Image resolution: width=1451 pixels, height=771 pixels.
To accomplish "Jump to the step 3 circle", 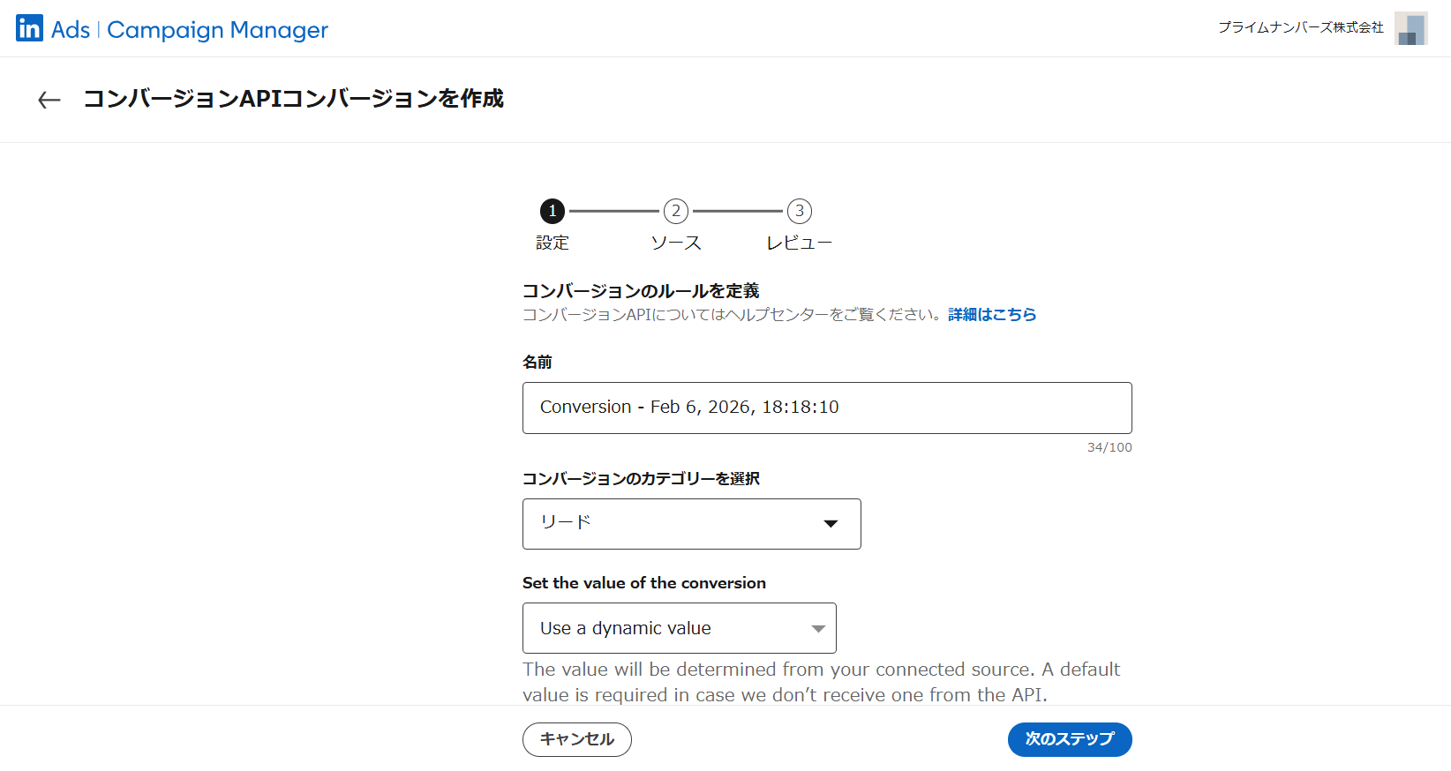I will click(800, 211).
